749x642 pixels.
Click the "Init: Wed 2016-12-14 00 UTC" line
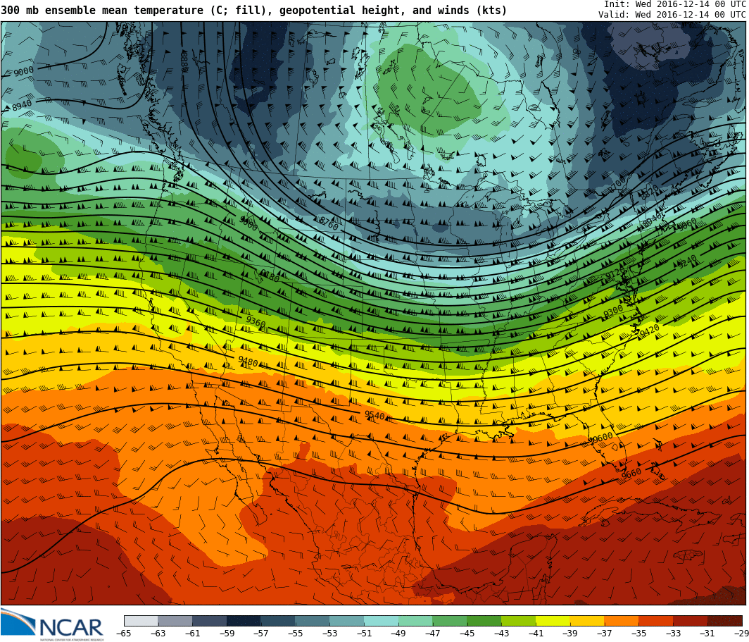(675, 4)
